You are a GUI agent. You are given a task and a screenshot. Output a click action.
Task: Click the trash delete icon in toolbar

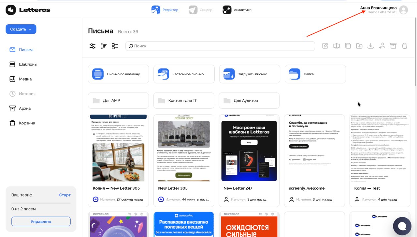pyautogui.click(x=405, y=46)
